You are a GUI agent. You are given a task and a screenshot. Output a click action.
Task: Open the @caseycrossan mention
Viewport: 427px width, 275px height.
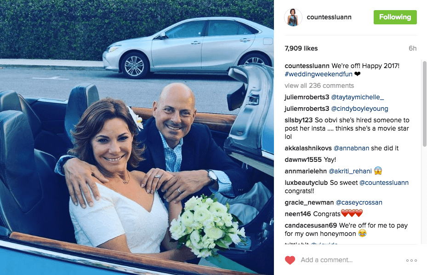pos(359,202)
